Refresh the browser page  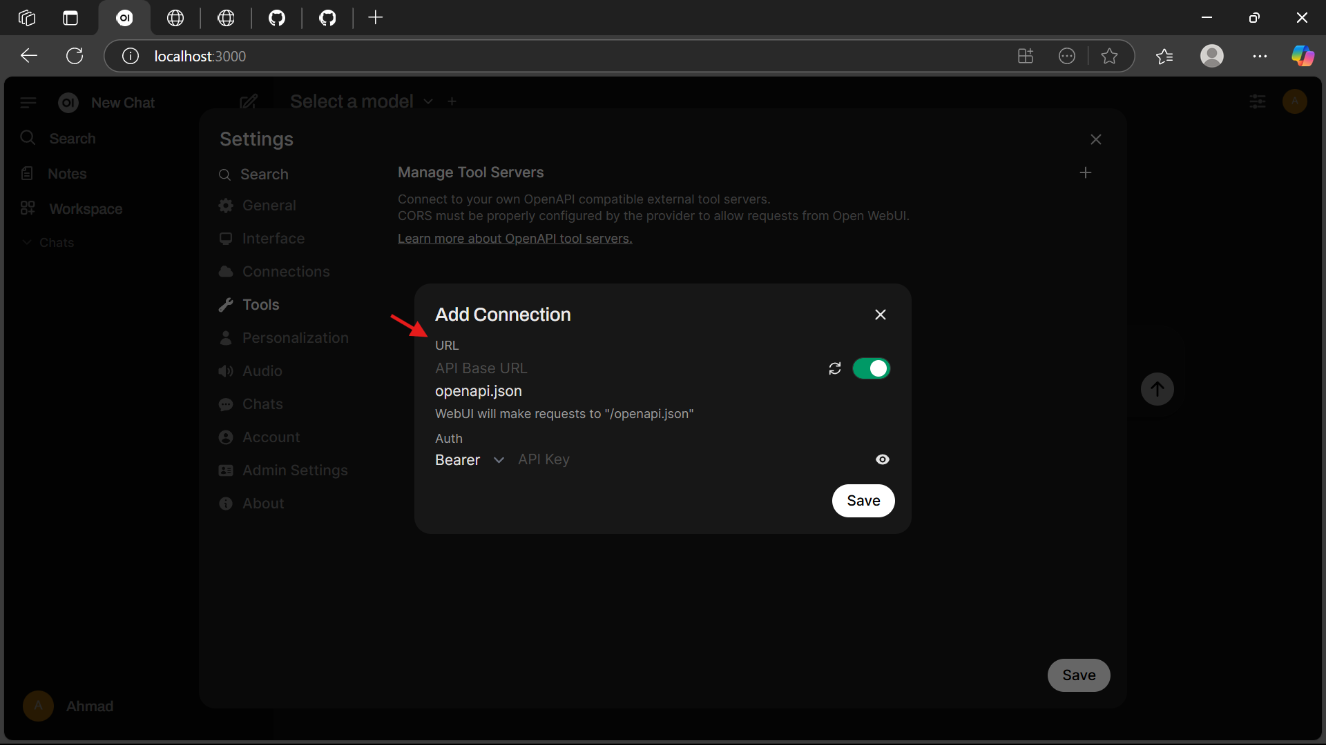pos(75,56)
